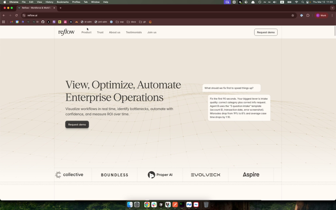This screenshot has height=210, width=336.
Task: Go to the About us page
Action: click(x=115, y=32)
